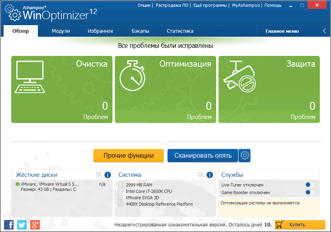Click the Прочие функции button
Screen dimensions: 331x232
(128, 155)
